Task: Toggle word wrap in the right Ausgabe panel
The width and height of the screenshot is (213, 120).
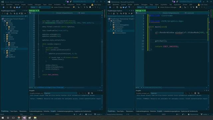Action: pos(198,93)
